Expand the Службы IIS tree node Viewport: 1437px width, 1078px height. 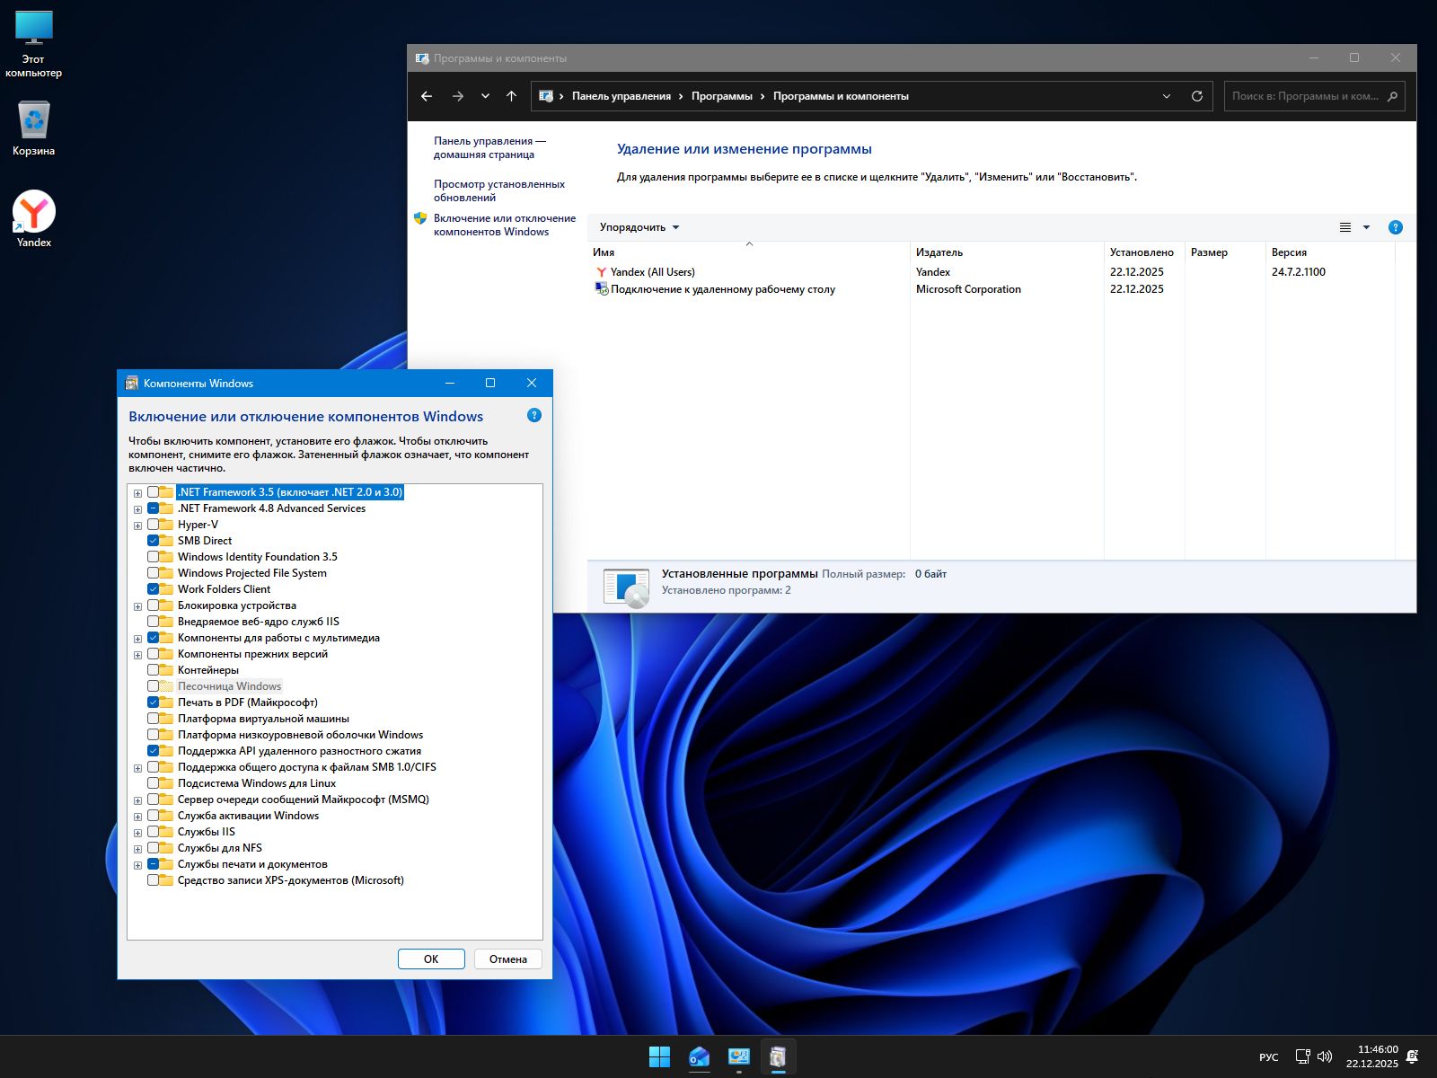point(137,833)
